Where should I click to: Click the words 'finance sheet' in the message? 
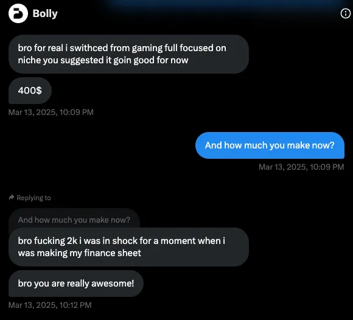point(113,253)
